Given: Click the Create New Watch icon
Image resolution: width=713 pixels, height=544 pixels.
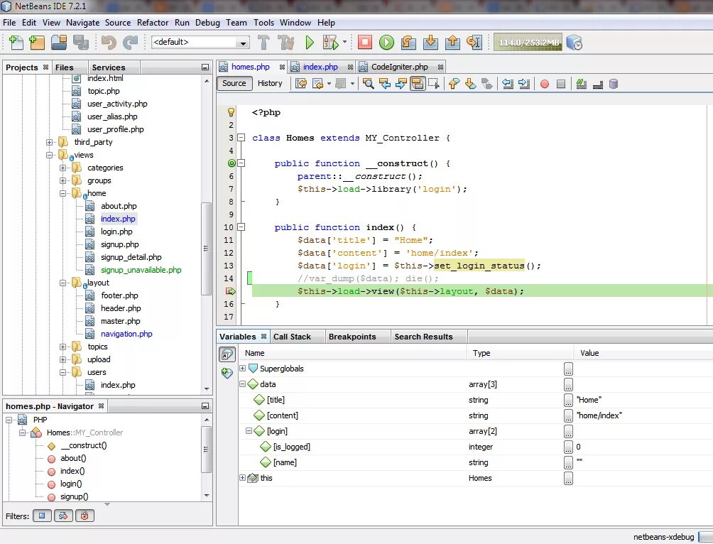Looking at the screenshot, I should 227,372.
